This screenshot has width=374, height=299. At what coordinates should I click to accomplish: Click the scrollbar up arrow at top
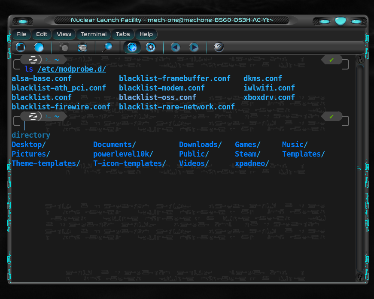[360, 60]
